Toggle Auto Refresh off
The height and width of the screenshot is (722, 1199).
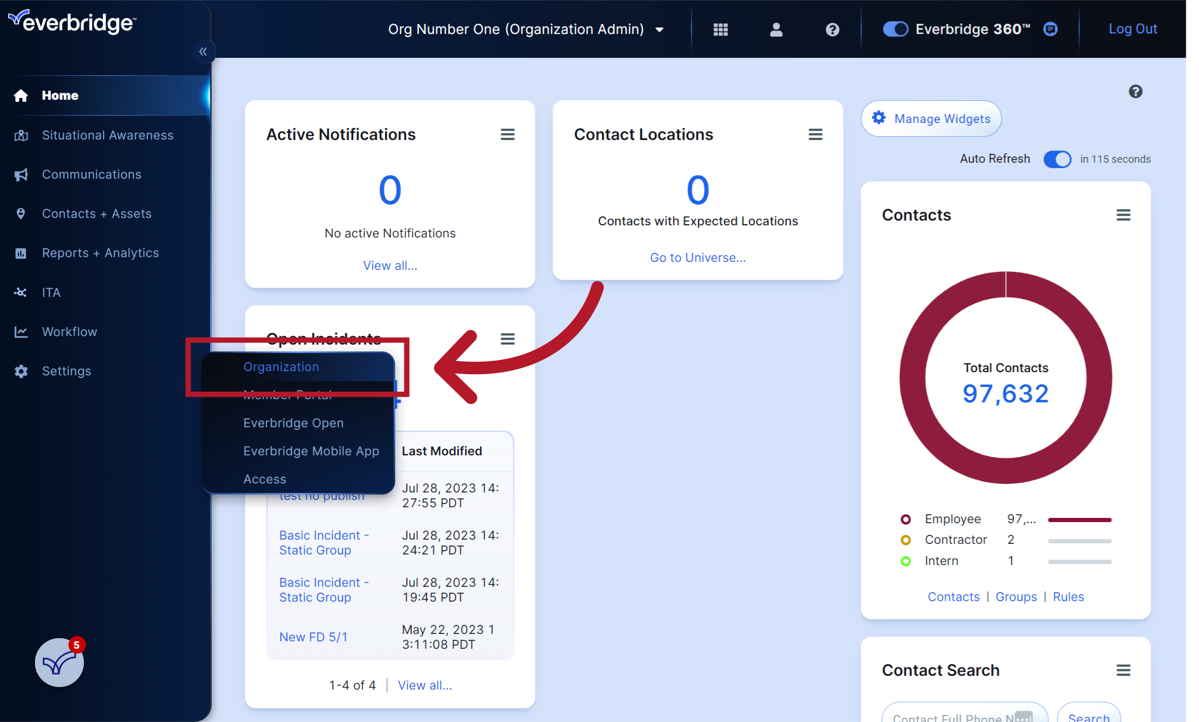pyautogui.click(x=1057, y=159)
